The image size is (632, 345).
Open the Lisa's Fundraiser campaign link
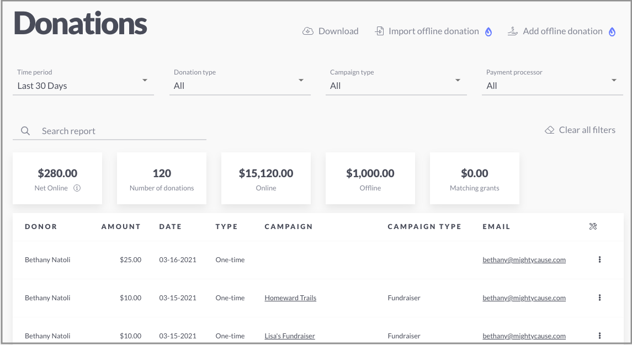pos(290,336)
